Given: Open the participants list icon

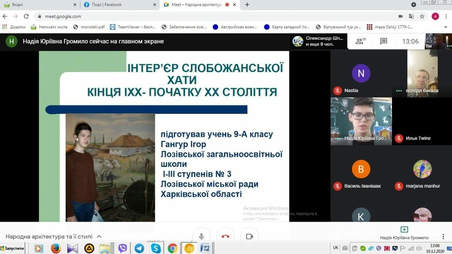Looking at the screenshot, I should 361,41.
